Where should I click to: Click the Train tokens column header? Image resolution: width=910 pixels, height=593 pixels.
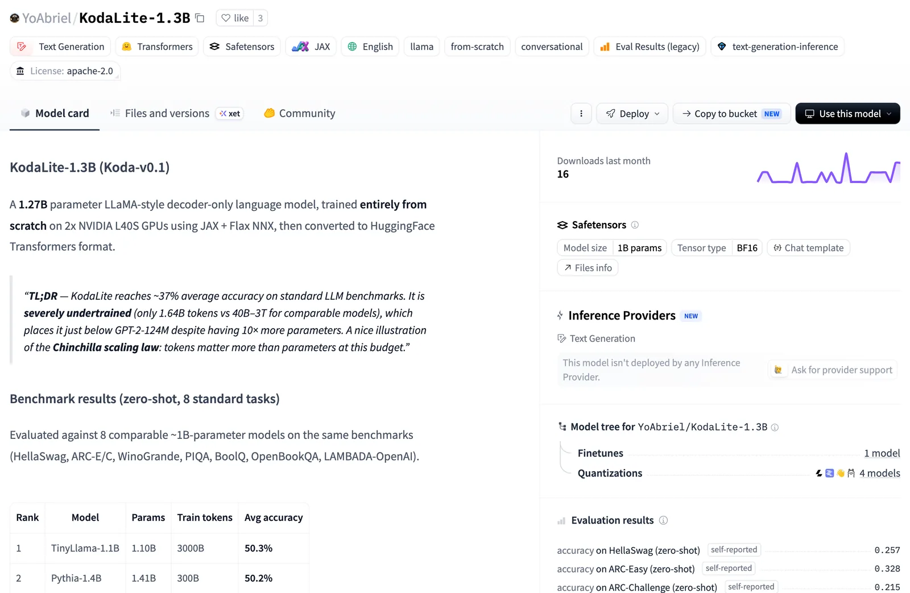205,517
